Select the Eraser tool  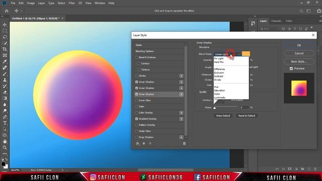click(5, 93)
